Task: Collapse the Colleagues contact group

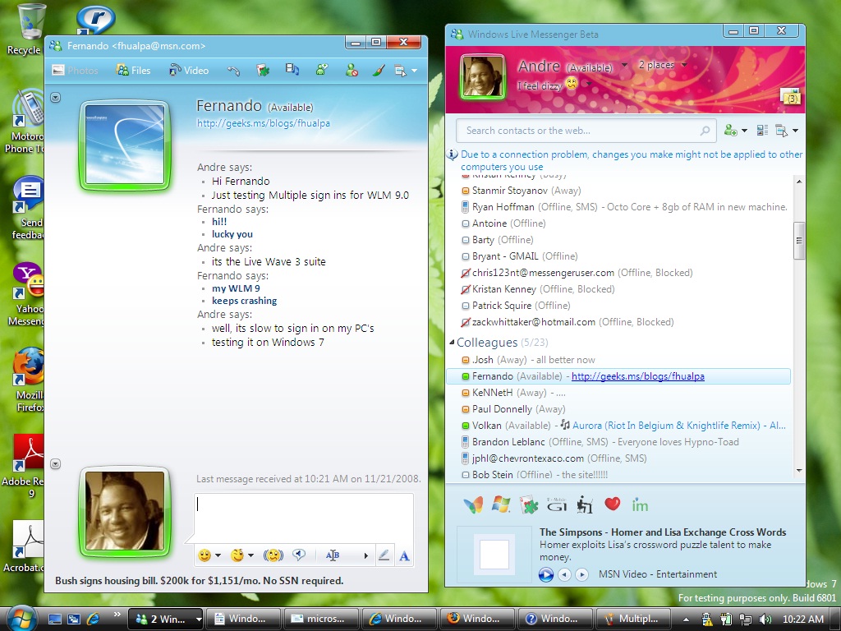Action: point(452,342)
